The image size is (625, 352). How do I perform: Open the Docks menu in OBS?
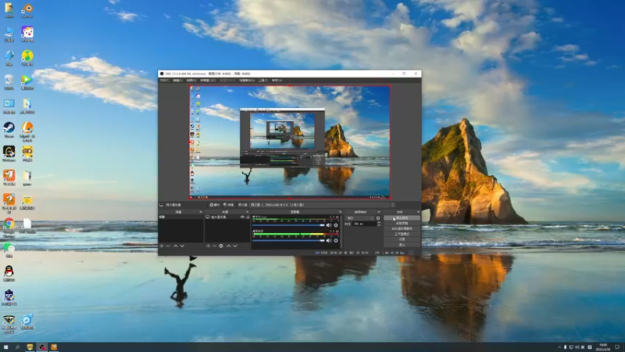(208, 81)
